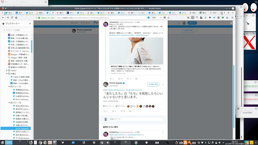Open the Firefox hamburger menu
The width and height of the screenshot is (258, 145).
click(x=232, y=18)
